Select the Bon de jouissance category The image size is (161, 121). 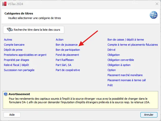[x=67, y=45]
